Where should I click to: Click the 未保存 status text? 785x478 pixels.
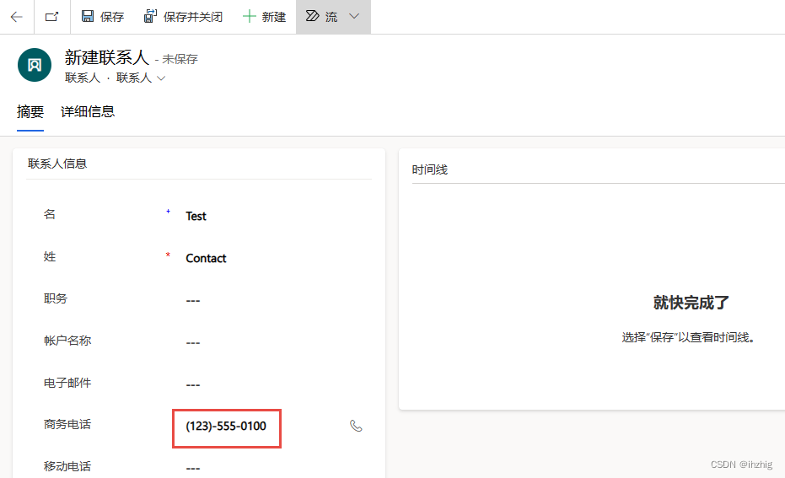[x=180, y=59]
